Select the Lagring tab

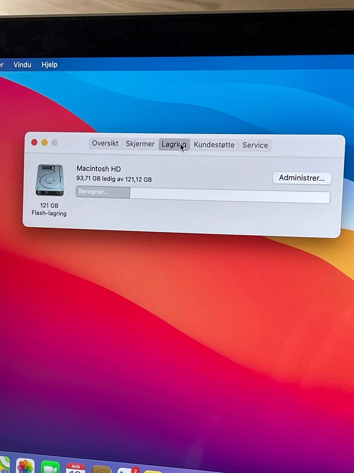(x=174, y=144)
